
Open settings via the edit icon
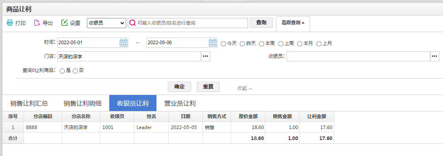64,23
